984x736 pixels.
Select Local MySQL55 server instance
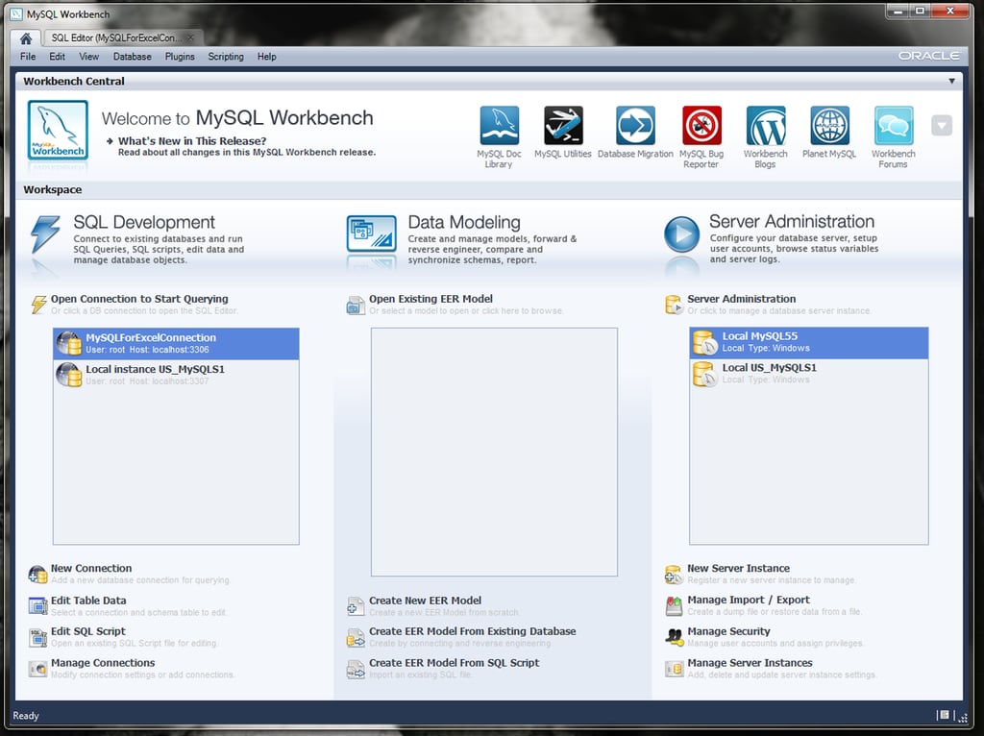point(808,343)
